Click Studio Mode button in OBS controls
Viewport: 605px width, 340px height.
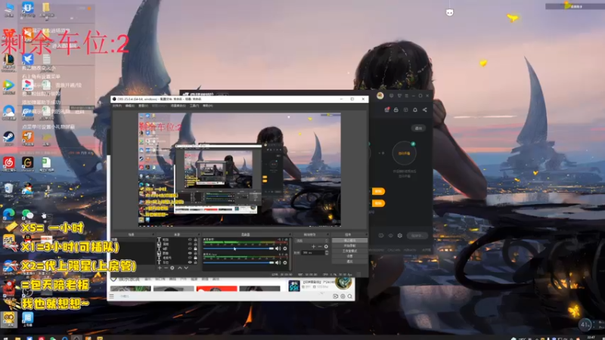point(349,251)
